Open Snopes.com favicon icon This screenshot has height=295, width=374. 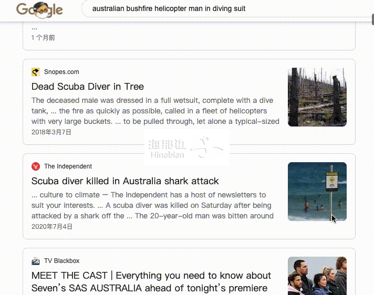point(36,72)
